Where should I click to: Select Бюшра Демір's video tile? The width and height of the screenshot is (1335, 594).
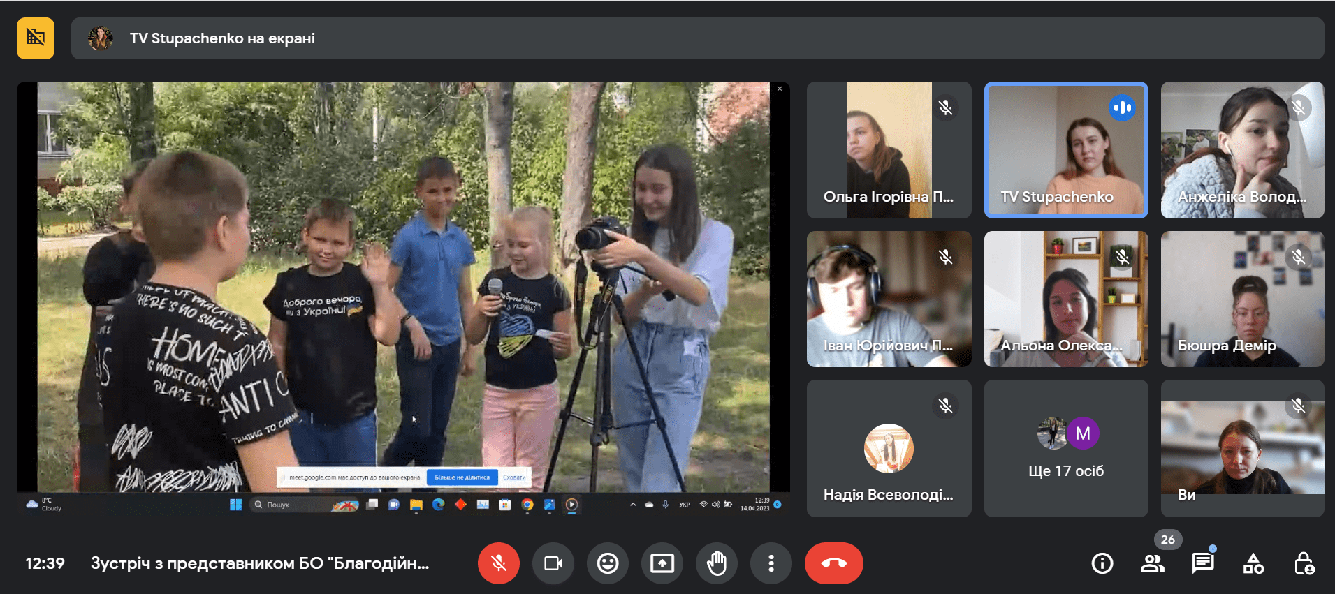(1242, 299)
